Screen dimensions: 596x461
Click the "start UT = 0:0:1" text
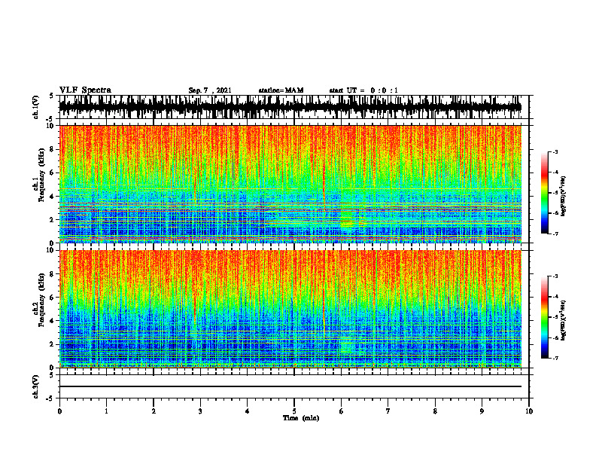(x=363, y=90)
